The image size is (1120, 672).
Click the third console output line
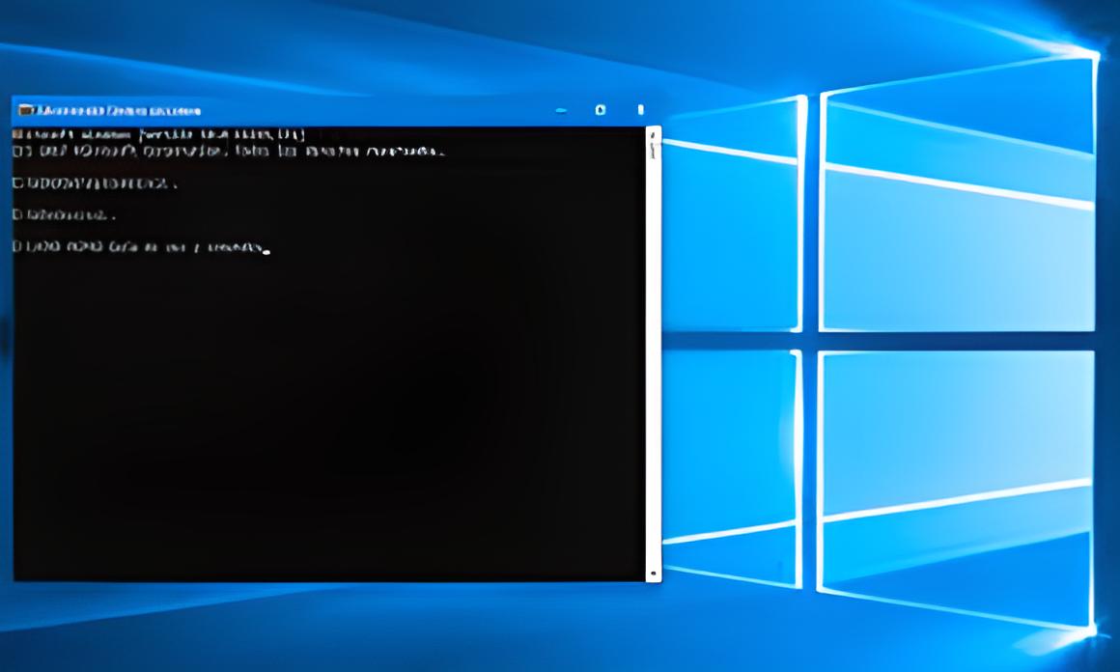pyautogui.click(x=95, y=182)
